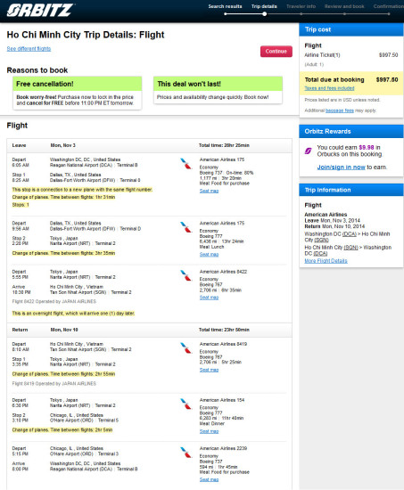Select the Search results progress step
404x490 pixels.
pyautogui.click(x=225, y=6)
